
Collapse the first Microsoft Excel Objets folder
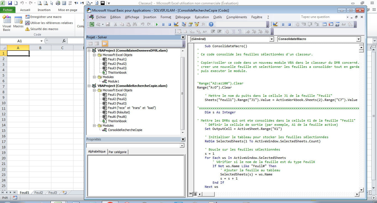tap(94, 55)
